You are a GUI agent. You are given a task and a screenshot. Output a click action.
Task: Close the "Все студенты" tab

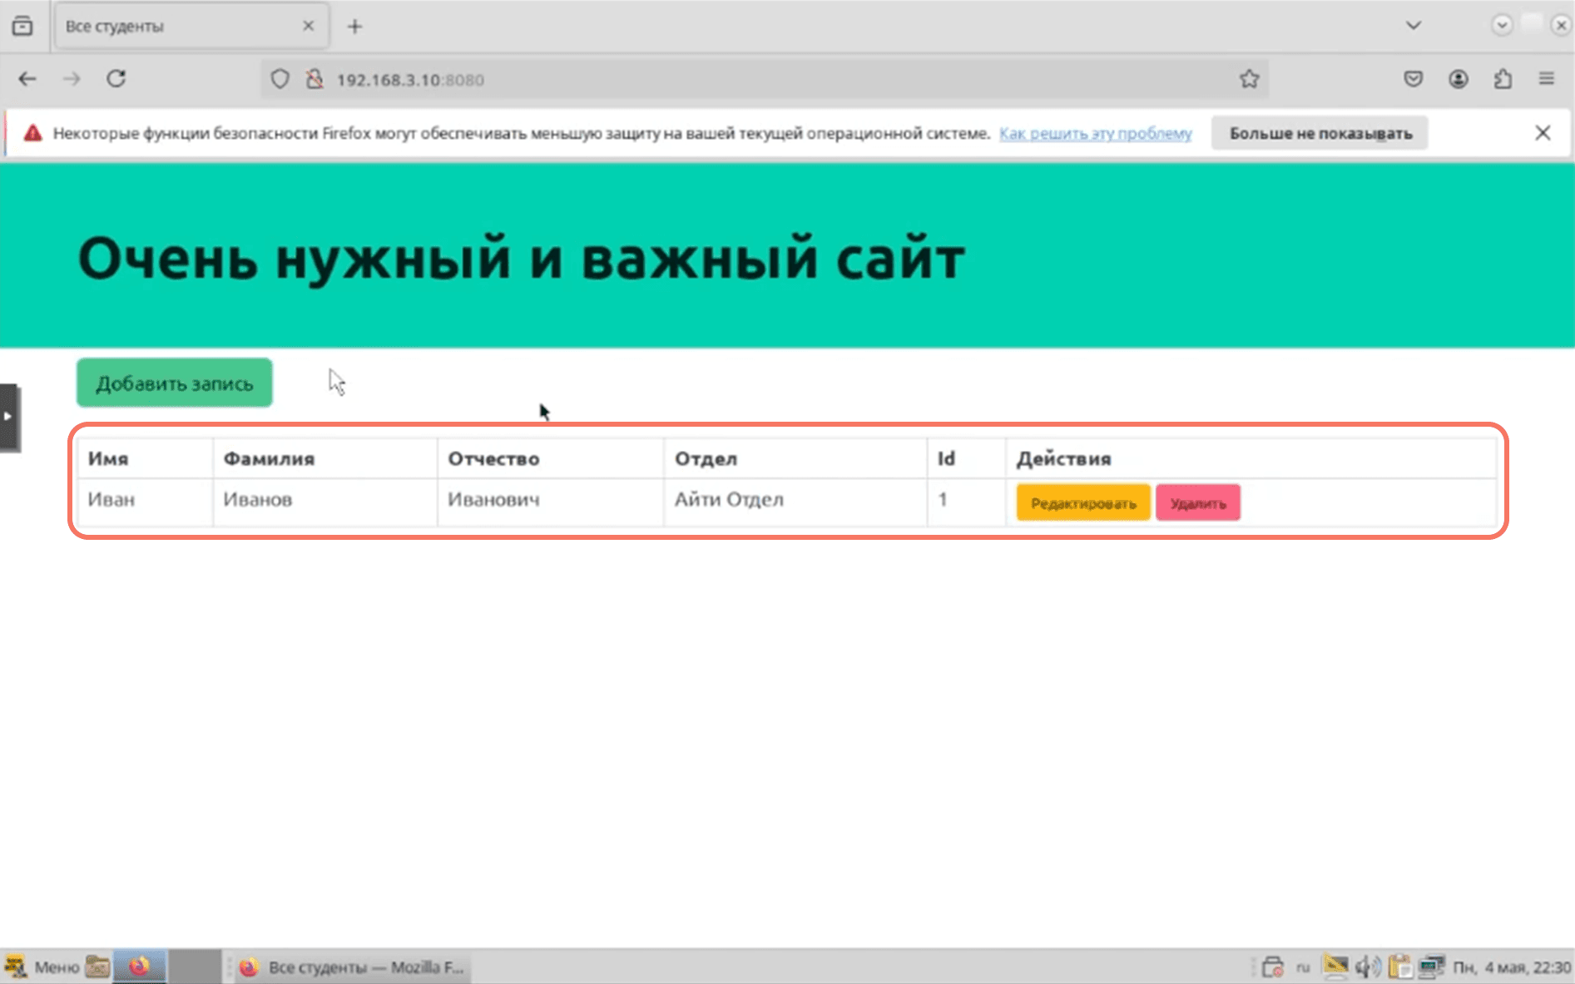[309, 26]
